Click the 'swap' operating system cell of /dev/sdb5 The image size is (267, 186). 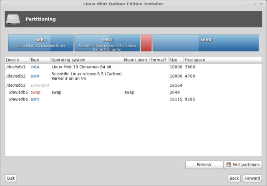[57, 92]
